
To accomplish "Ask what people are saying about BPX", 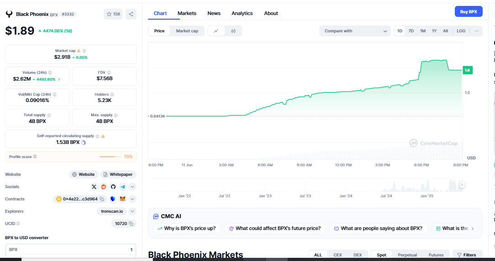I will click(378, 229).
